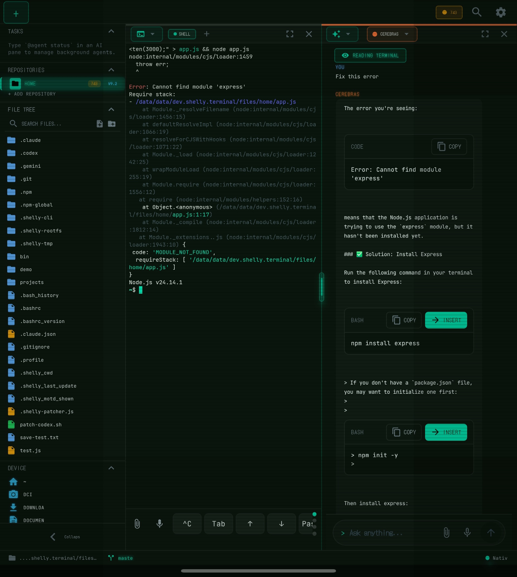This screenshot has height=577, width=517.
Task: Open the shell type dropdown arrow
Action: click(x=153, y=34)
